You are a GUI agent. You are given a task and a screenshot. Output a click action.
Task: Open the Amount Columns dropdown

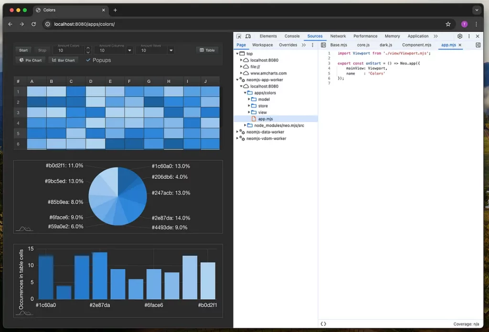129,50
